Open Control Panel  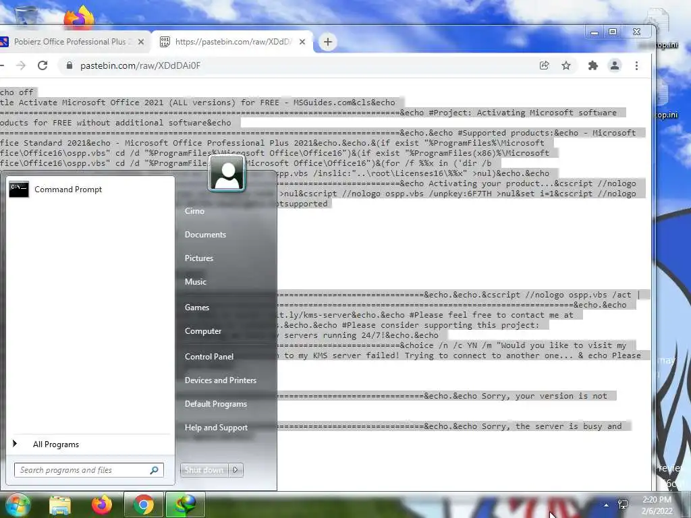click(x=209, y=357)
